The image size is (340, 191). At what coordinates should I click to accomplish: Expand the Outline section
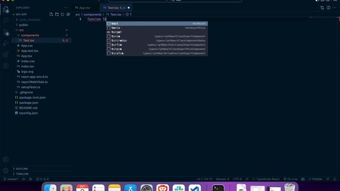pyautogui.click(x=22, y=169)
